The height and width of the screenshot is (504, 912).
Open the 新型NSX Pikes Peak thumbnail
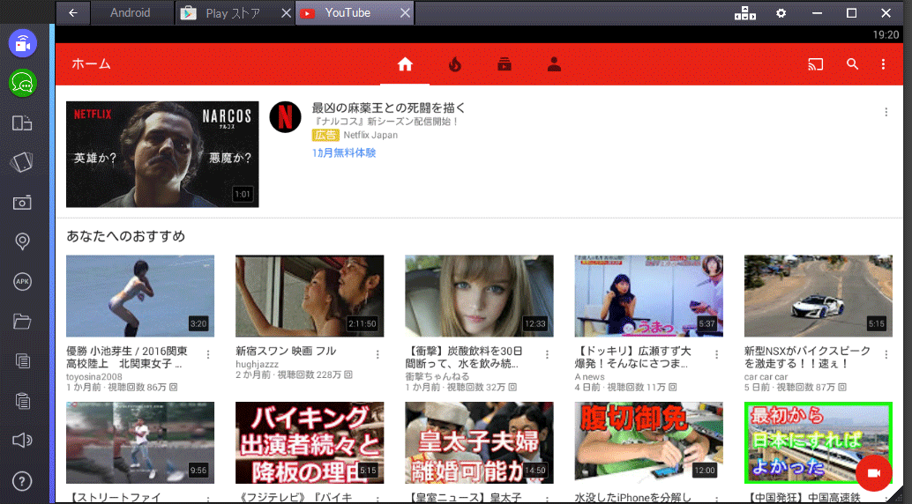[819, 296]
